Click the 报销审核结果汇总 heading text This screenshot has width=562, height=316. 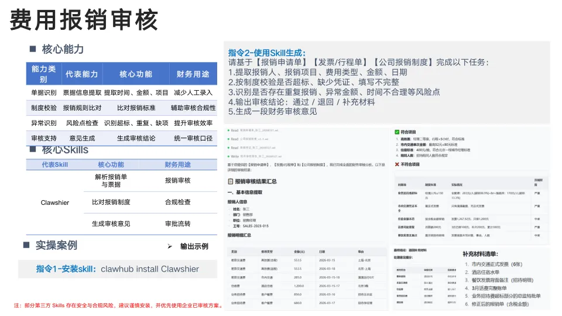(x=256, y=181)
